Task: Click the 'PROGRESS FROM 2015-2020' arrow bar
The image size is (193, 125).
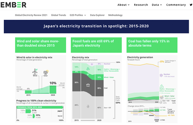Action: (40, 107)
